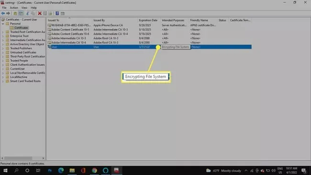The image size is (311, 175).
Task: Expand the Active Directory User Object node
Action: point(3,44)
